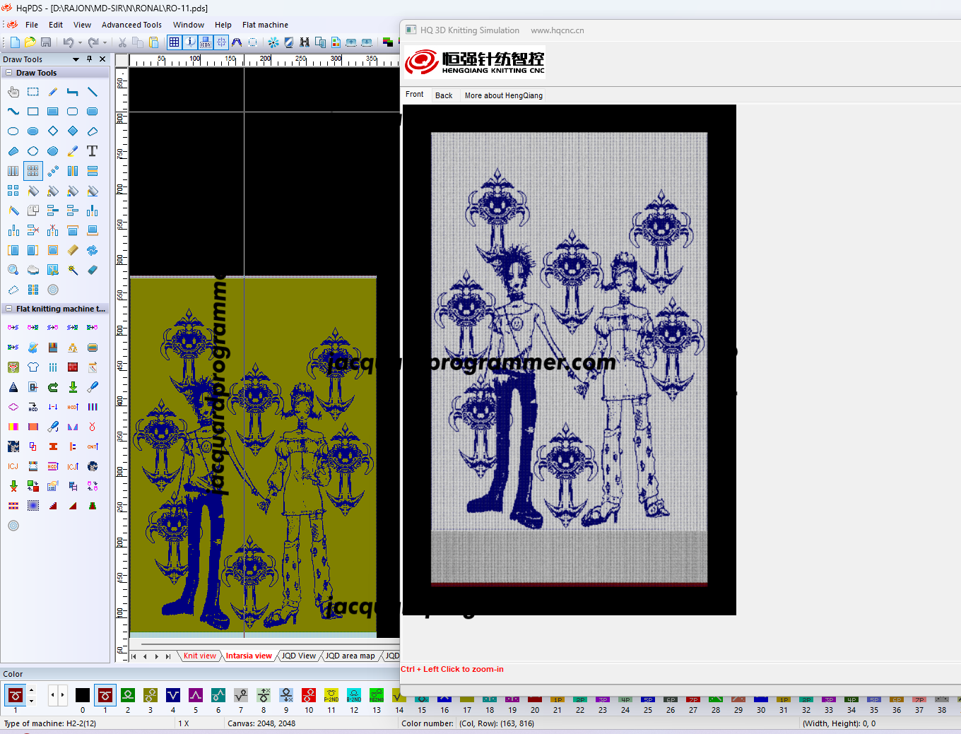Screen dimensions: 961x734
Task: Collapse the Draw Tools section
Action: (9, 73)
